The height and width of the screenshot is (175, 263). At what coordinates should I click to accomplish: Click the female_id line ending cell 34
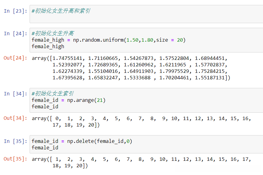(45, 106)
